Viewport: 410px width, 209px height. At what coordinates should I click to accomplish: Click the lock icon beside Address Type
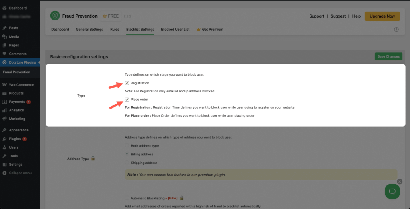[x=93, y=159]
